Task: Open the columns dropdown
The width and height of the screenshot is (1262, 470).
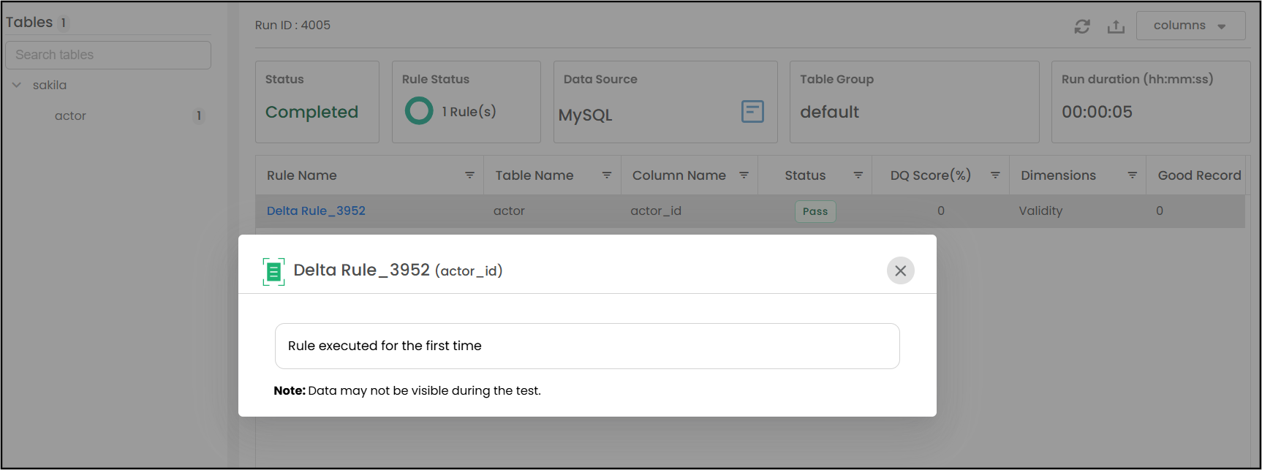Action: pyautogui.click(x=1190, y=26)
